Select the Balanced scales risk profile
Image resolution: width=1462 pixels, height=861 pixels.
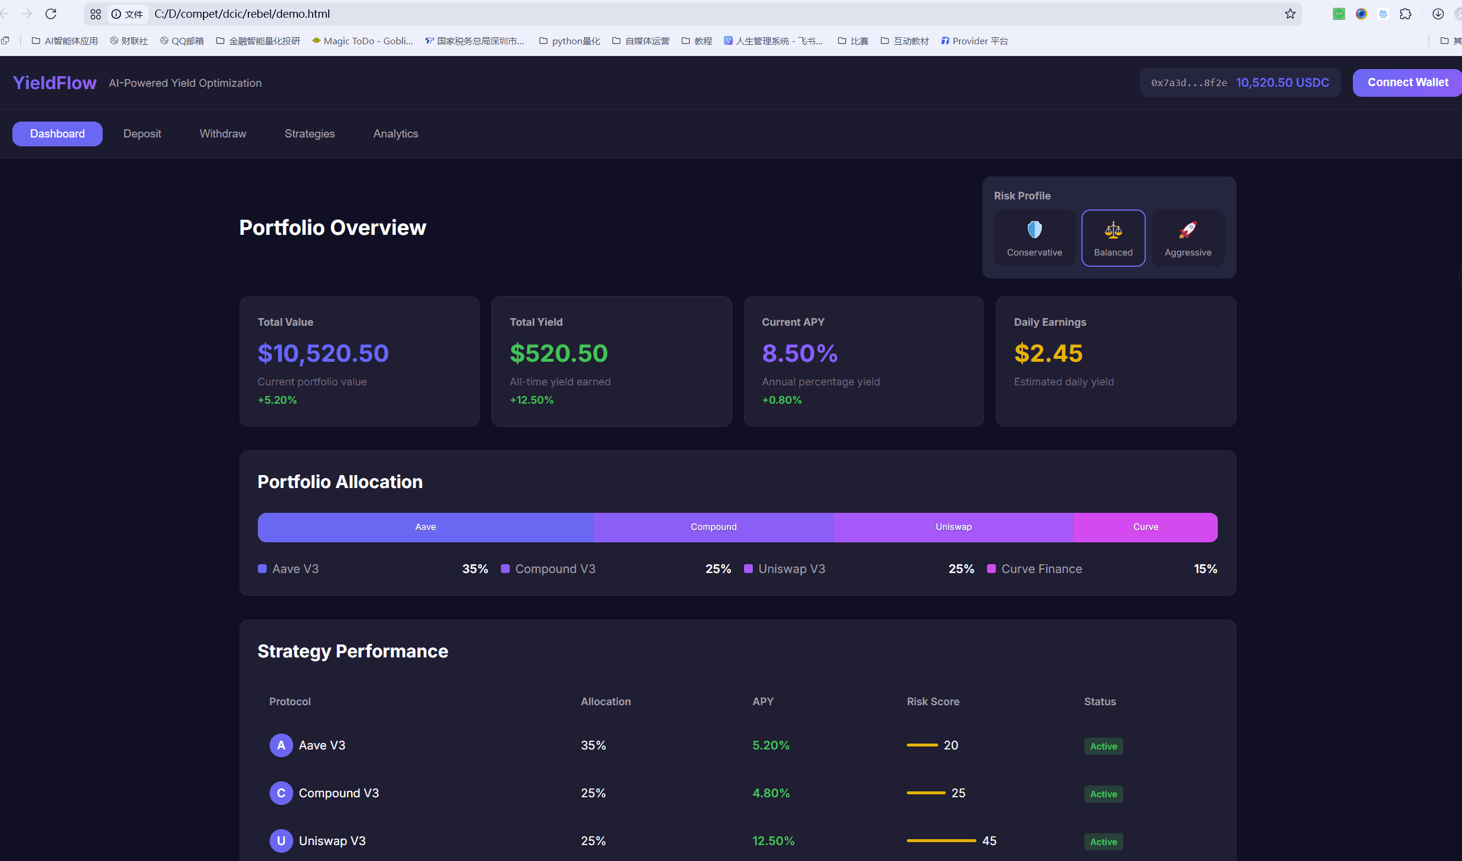pos(1113,238)
